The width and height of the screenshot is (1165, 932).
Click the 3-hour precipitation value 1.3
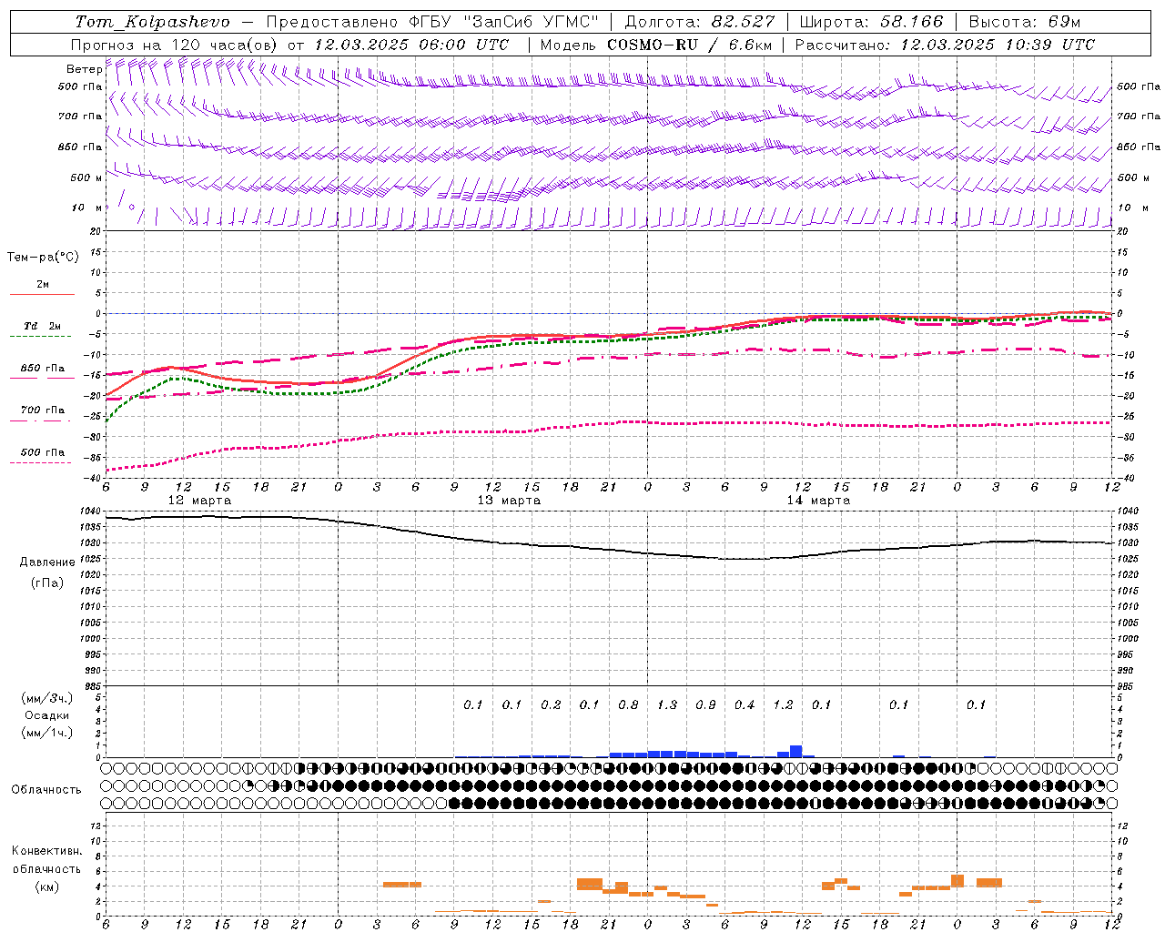pyautogui.click(x=667, y=705)
